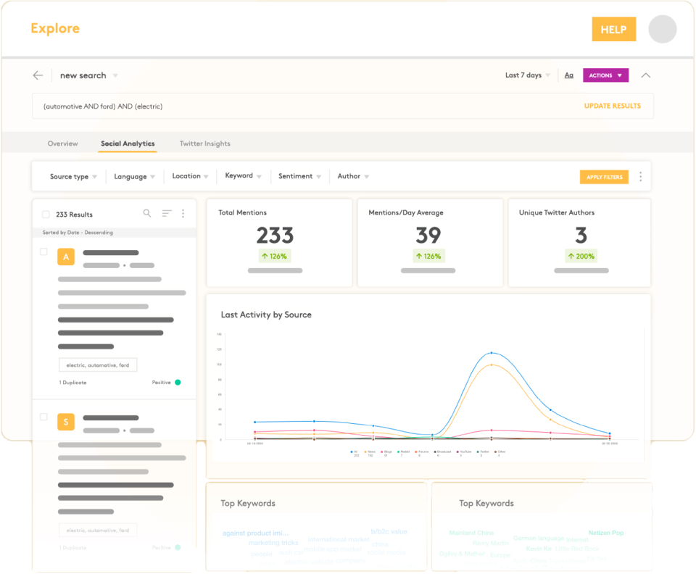Switch to the Overview tab
This screenshot has height=574, width=696.
tap(62, 143)
